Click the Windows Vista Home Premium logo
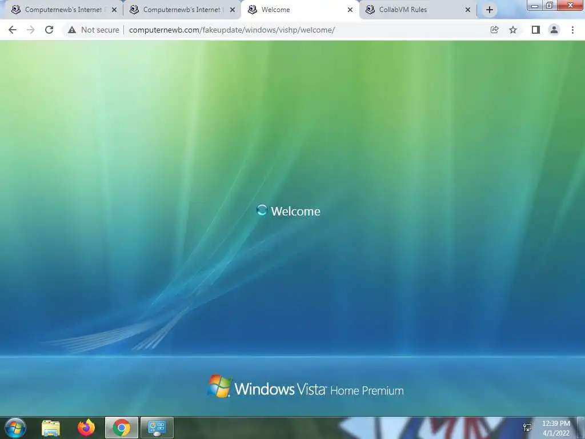This screenshot has width=585, height=439. [x=305, y=387]
